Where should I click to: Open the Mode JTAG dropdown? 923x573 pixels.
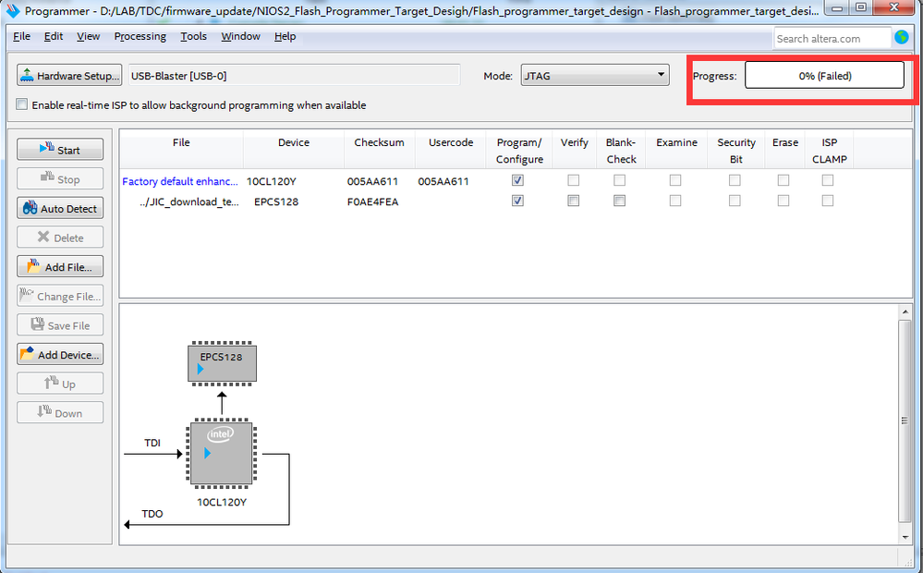pyautogui.click(x=594, y=76)
